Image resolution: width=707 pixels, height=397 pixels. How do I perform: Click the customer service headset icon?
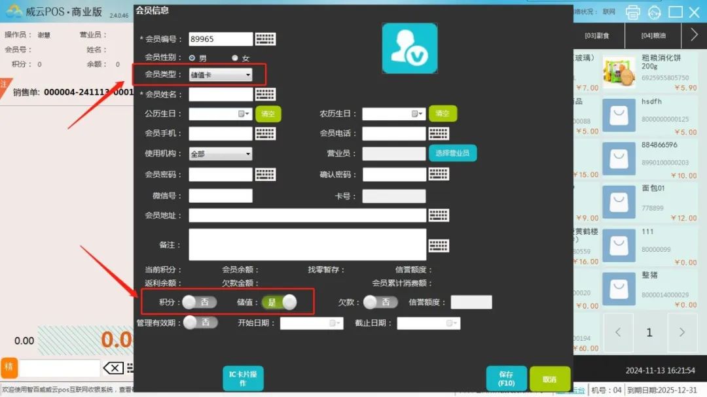pyautogui.click(x=654, y=12)
